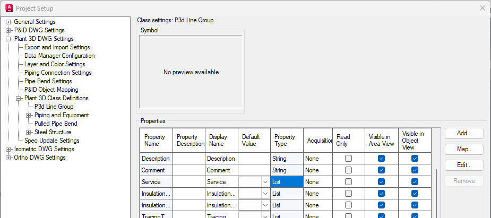Expand Ortho DWG Settings node
This screenshot has height=218, width=491.
point(8,158)
